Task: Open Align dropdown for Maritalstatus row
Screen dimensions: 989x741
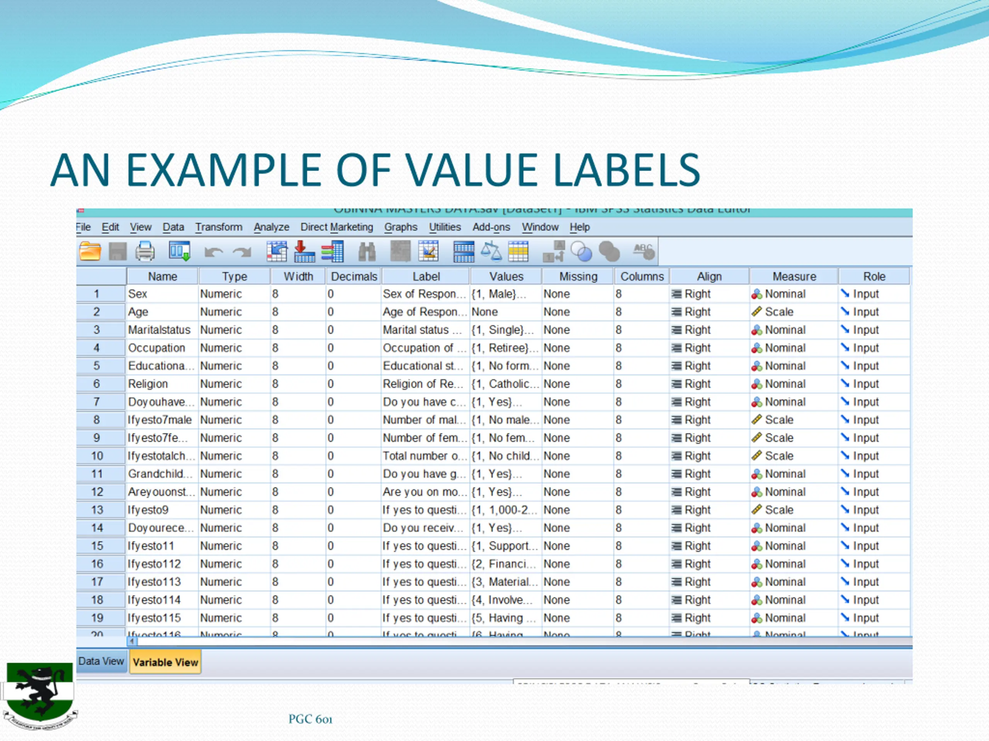Action: click(x=709, y=330)
